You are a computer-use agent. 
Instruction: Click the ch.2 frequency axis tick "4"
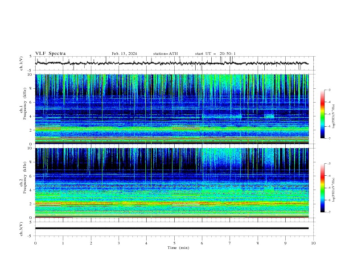pos(32,190)
